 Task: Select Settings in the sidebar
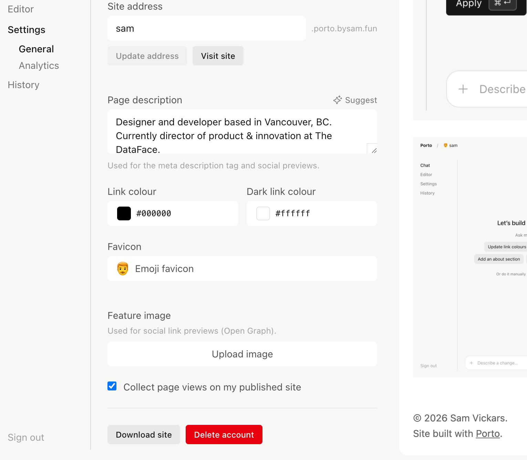tap(27, 30)
